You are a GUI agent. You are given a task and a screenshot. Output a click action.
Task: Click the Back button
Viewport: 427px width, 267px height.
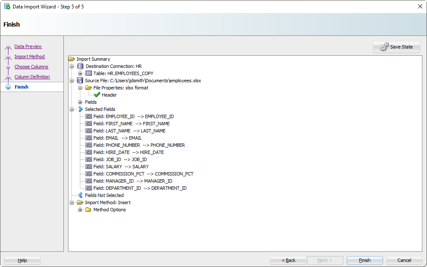pyautogui.click(x=288, y=260)
